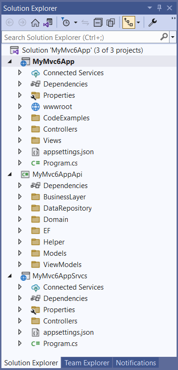Open Properties with the wrench icon
Image resolution: width=178 pixels, height=370 pixels.
(x=153, y=23)
